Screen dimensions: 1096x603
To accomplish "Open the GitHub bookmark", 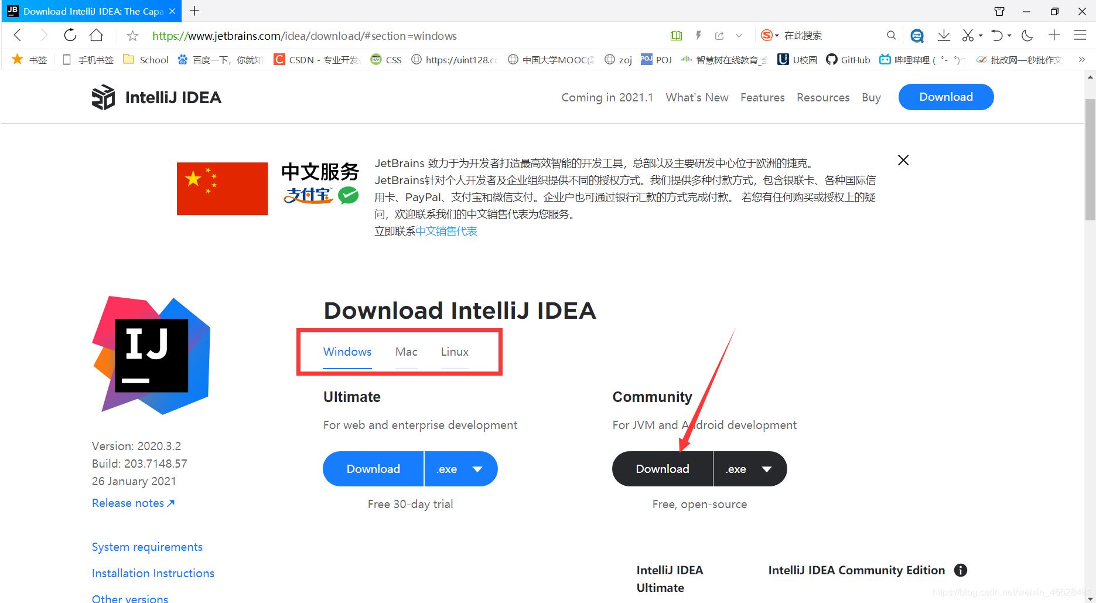I will (x=848, y=59).
